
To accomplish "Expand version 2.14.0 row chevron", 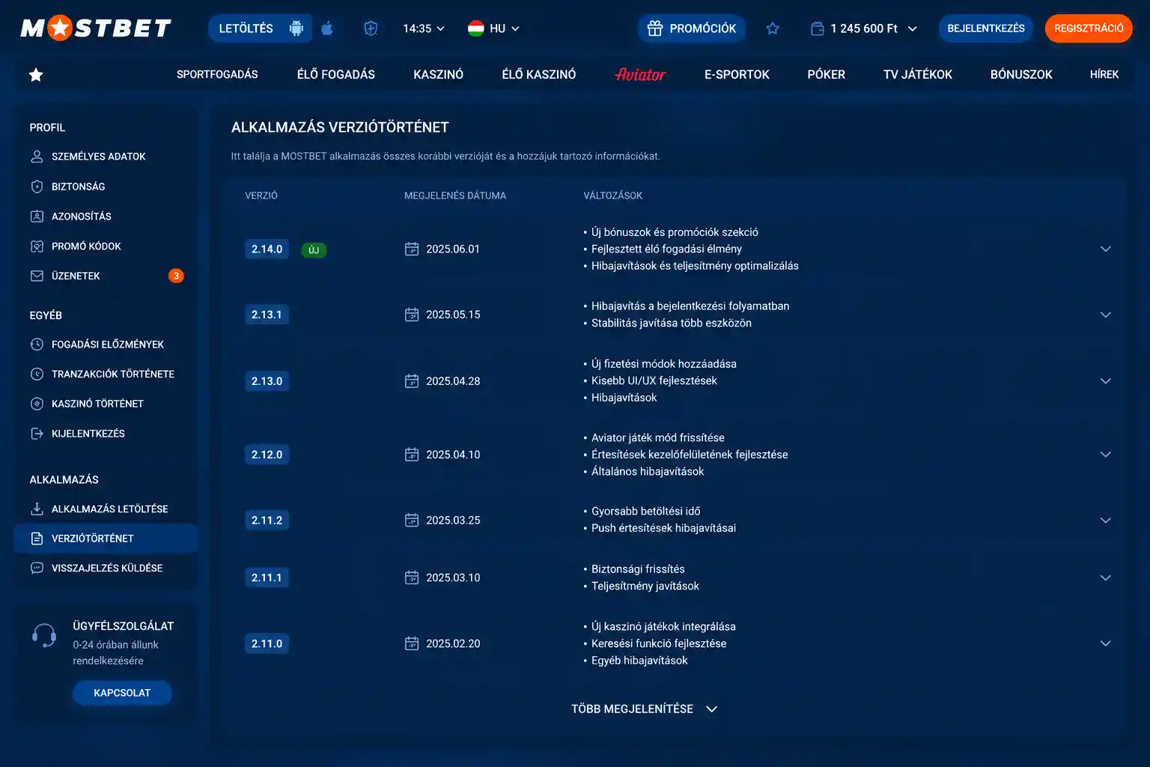I will tap(1106, 249).
